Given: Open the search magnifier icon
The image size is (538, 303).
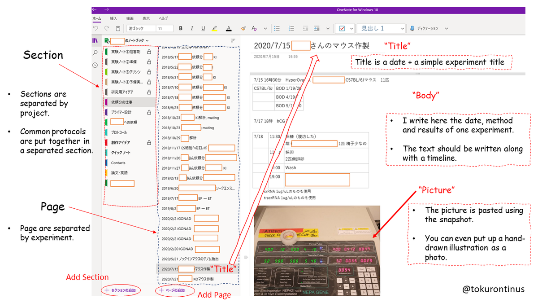Looking at the screenshot, I should (x=95, y=53).
